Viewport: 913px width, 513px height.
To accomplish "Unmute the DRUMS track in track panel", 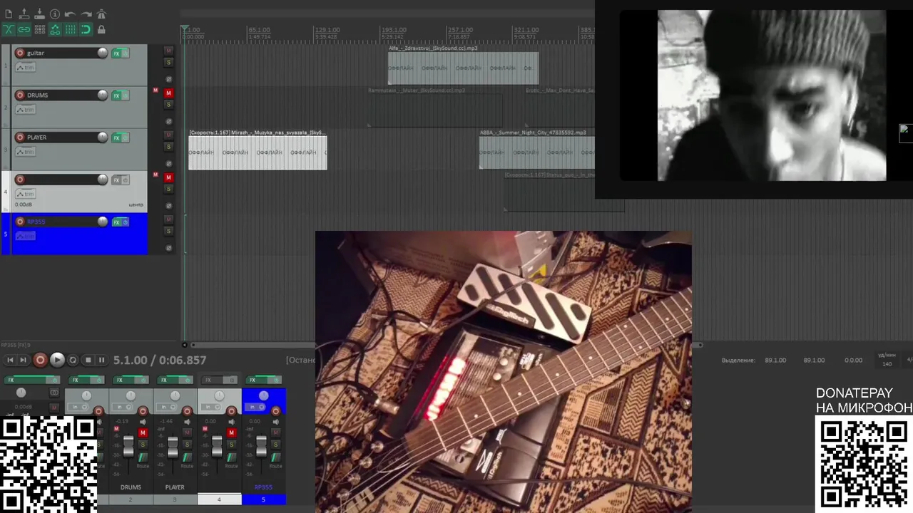I will tap(169, 93).
